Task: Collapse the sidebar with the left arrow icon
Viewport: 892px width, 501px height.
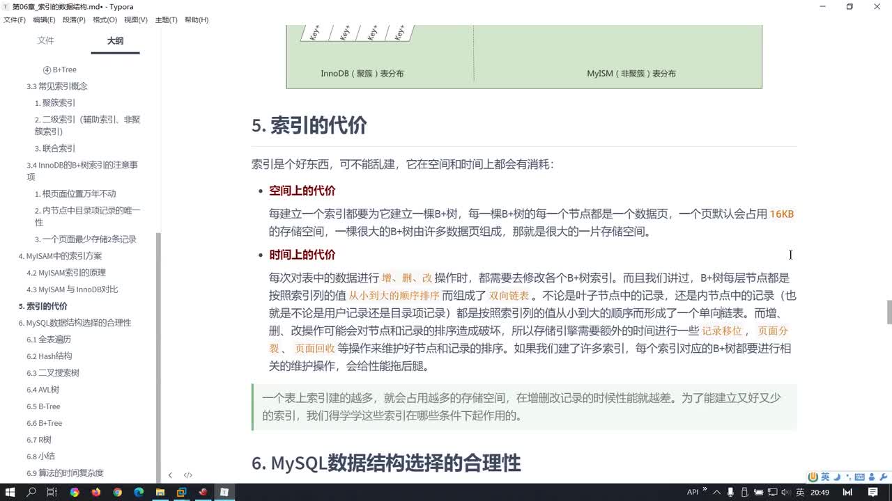Action: click(170, 475)
